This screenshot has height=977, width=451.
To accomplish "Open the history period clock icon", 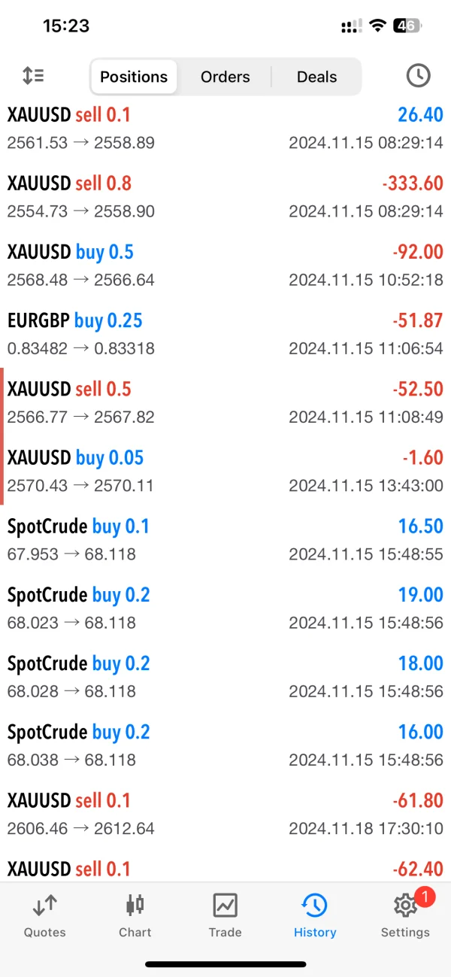I will click(x=418, y=75).
